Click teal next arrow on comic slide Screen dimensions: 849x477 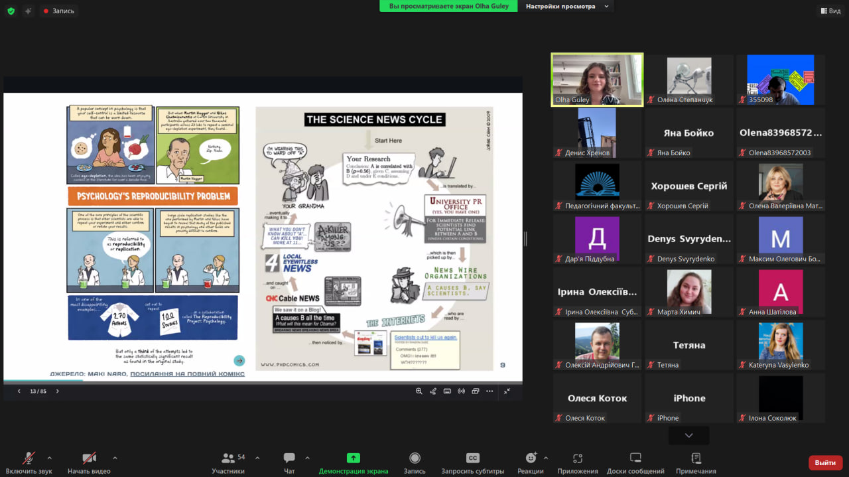(239, 361)
